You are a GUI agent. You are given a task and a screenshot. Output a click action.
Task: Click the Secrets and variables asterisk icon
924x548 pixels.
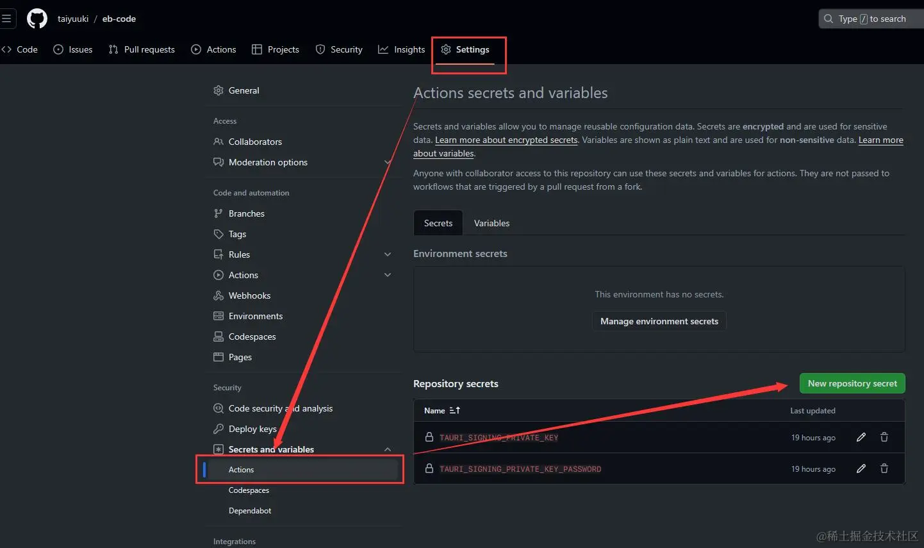pyautogui.click(x=219, y=449)
